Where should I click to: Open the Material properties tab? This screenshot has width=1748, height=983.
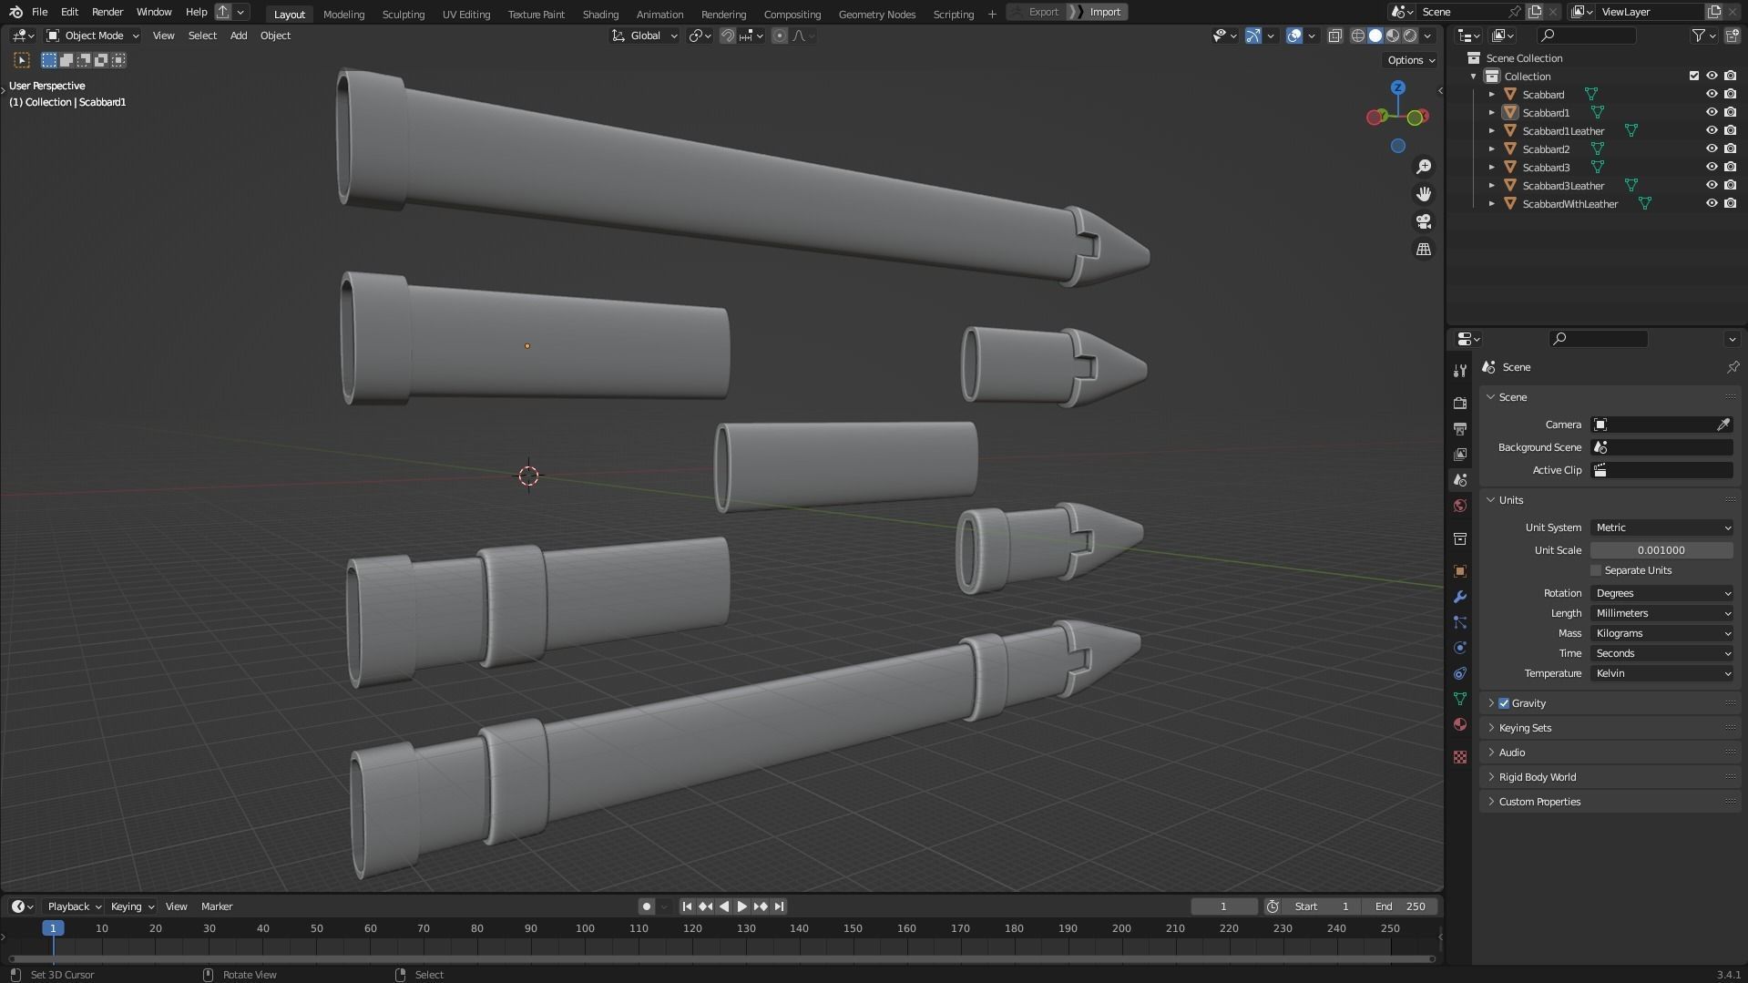pos(1460,724)
